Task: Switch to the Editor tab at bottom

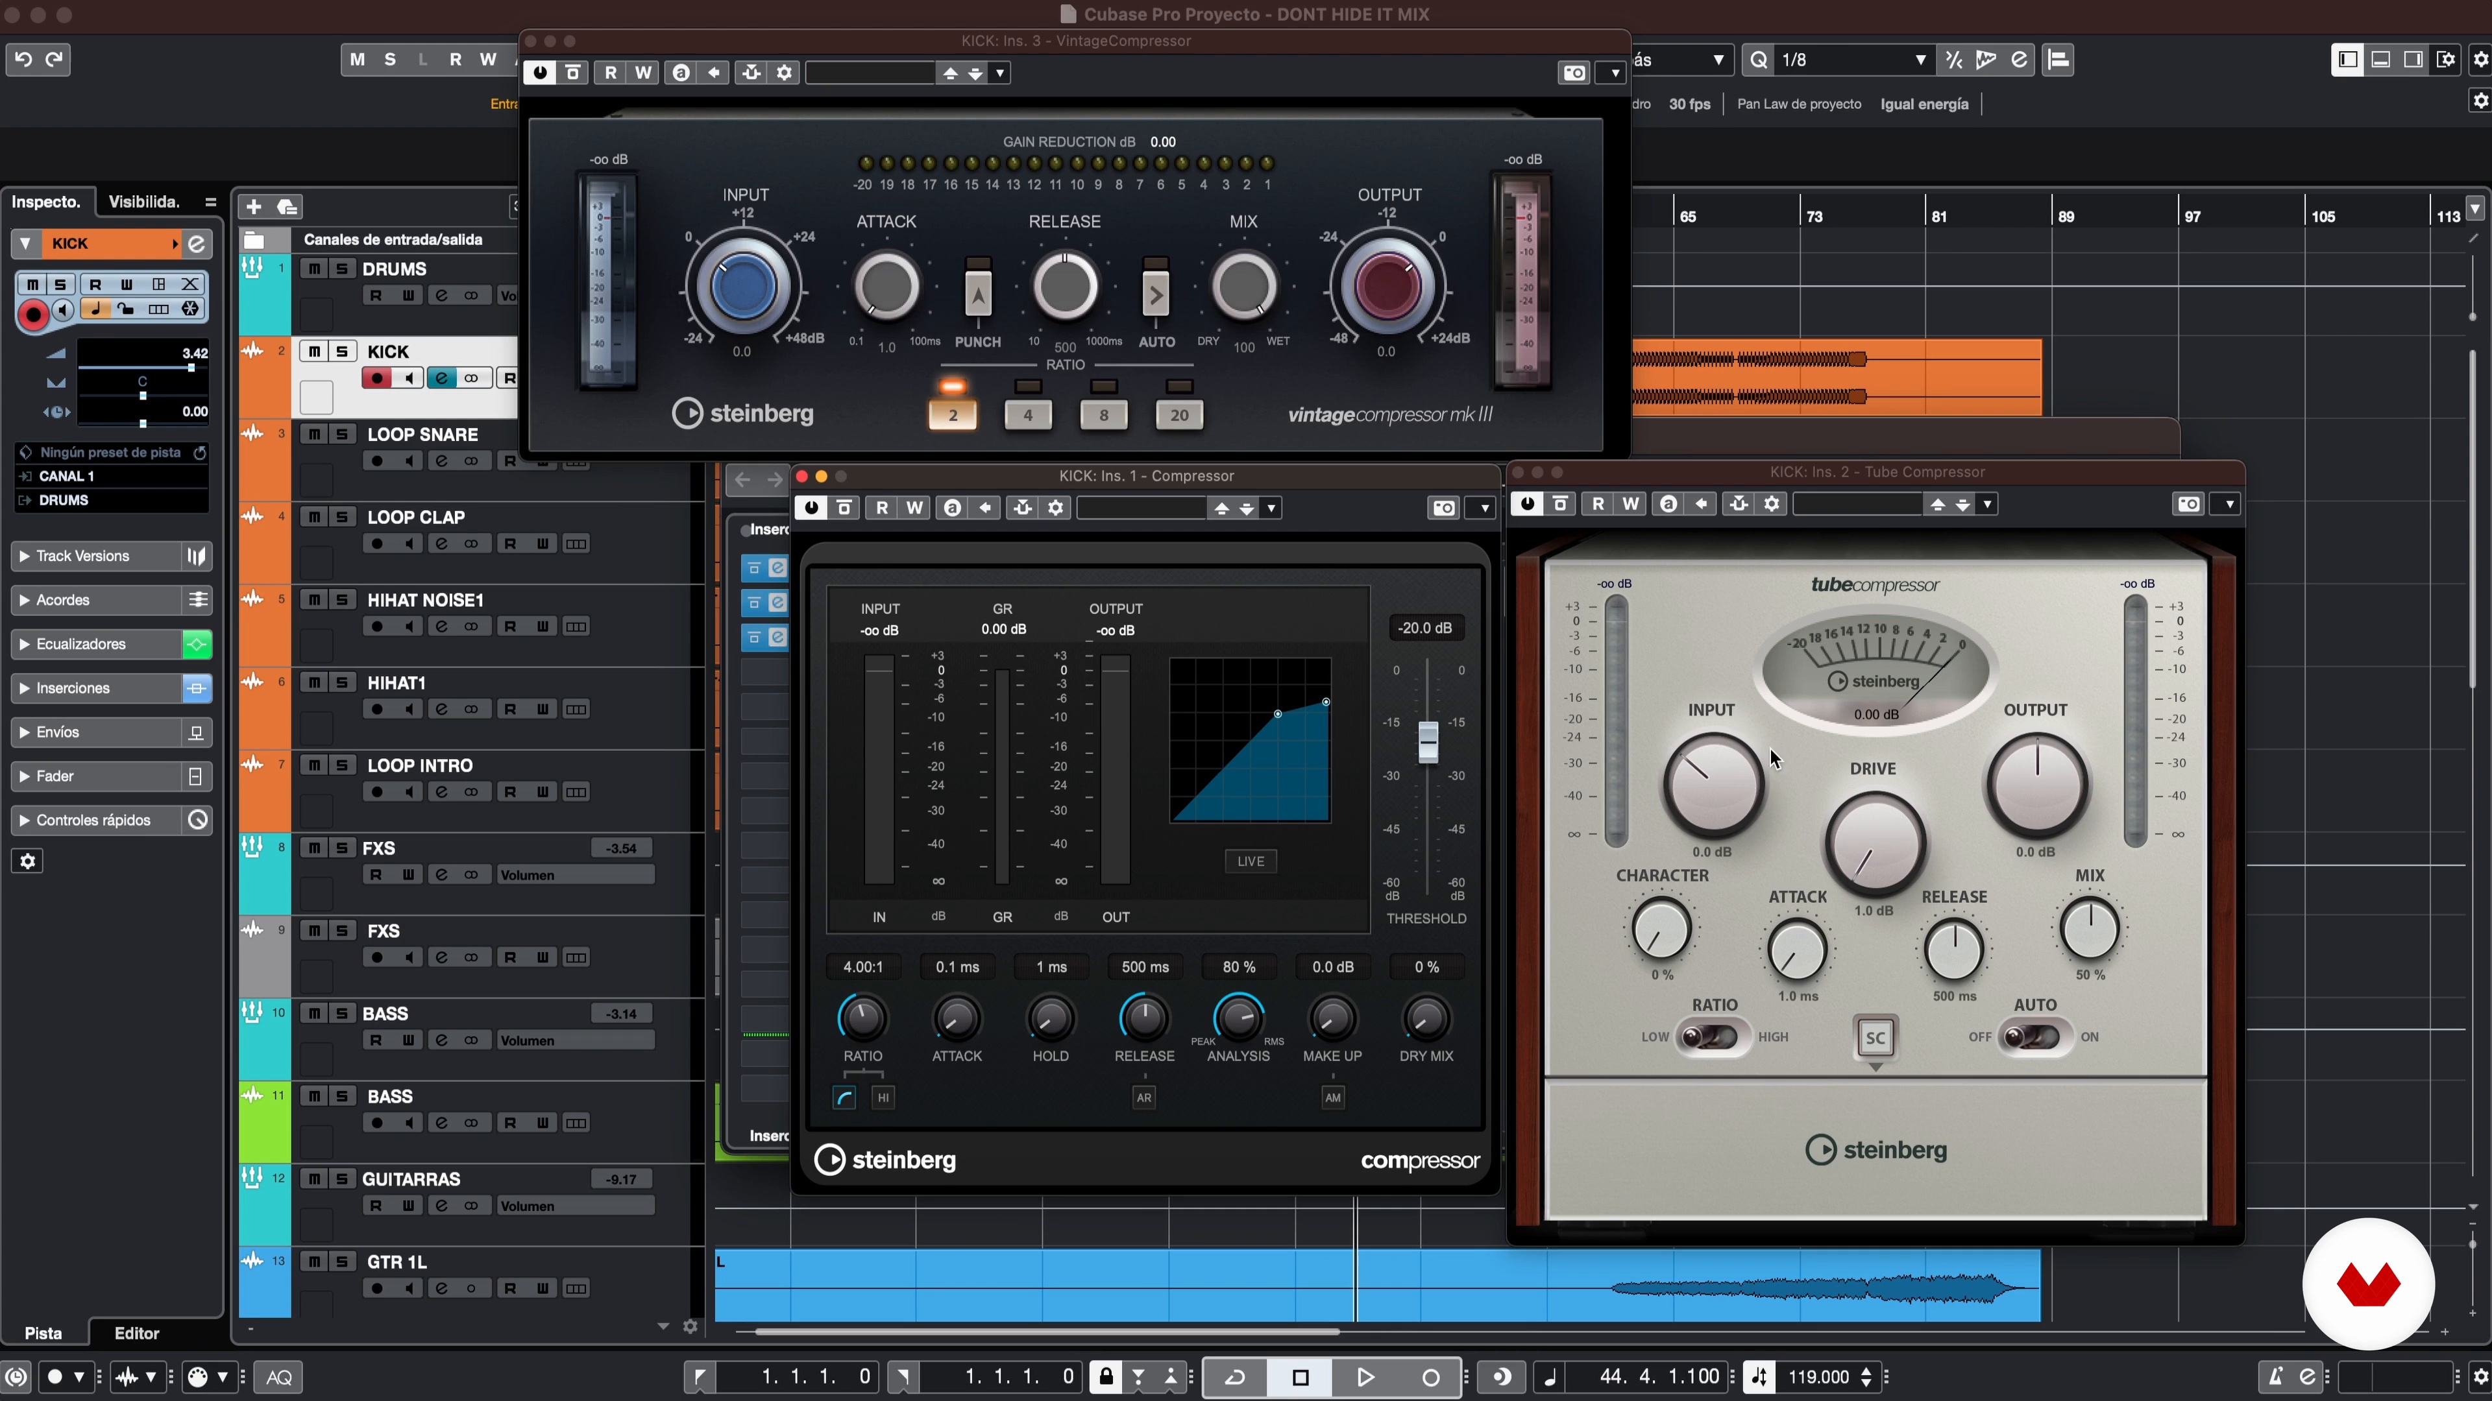Action: pos(136,1334)
